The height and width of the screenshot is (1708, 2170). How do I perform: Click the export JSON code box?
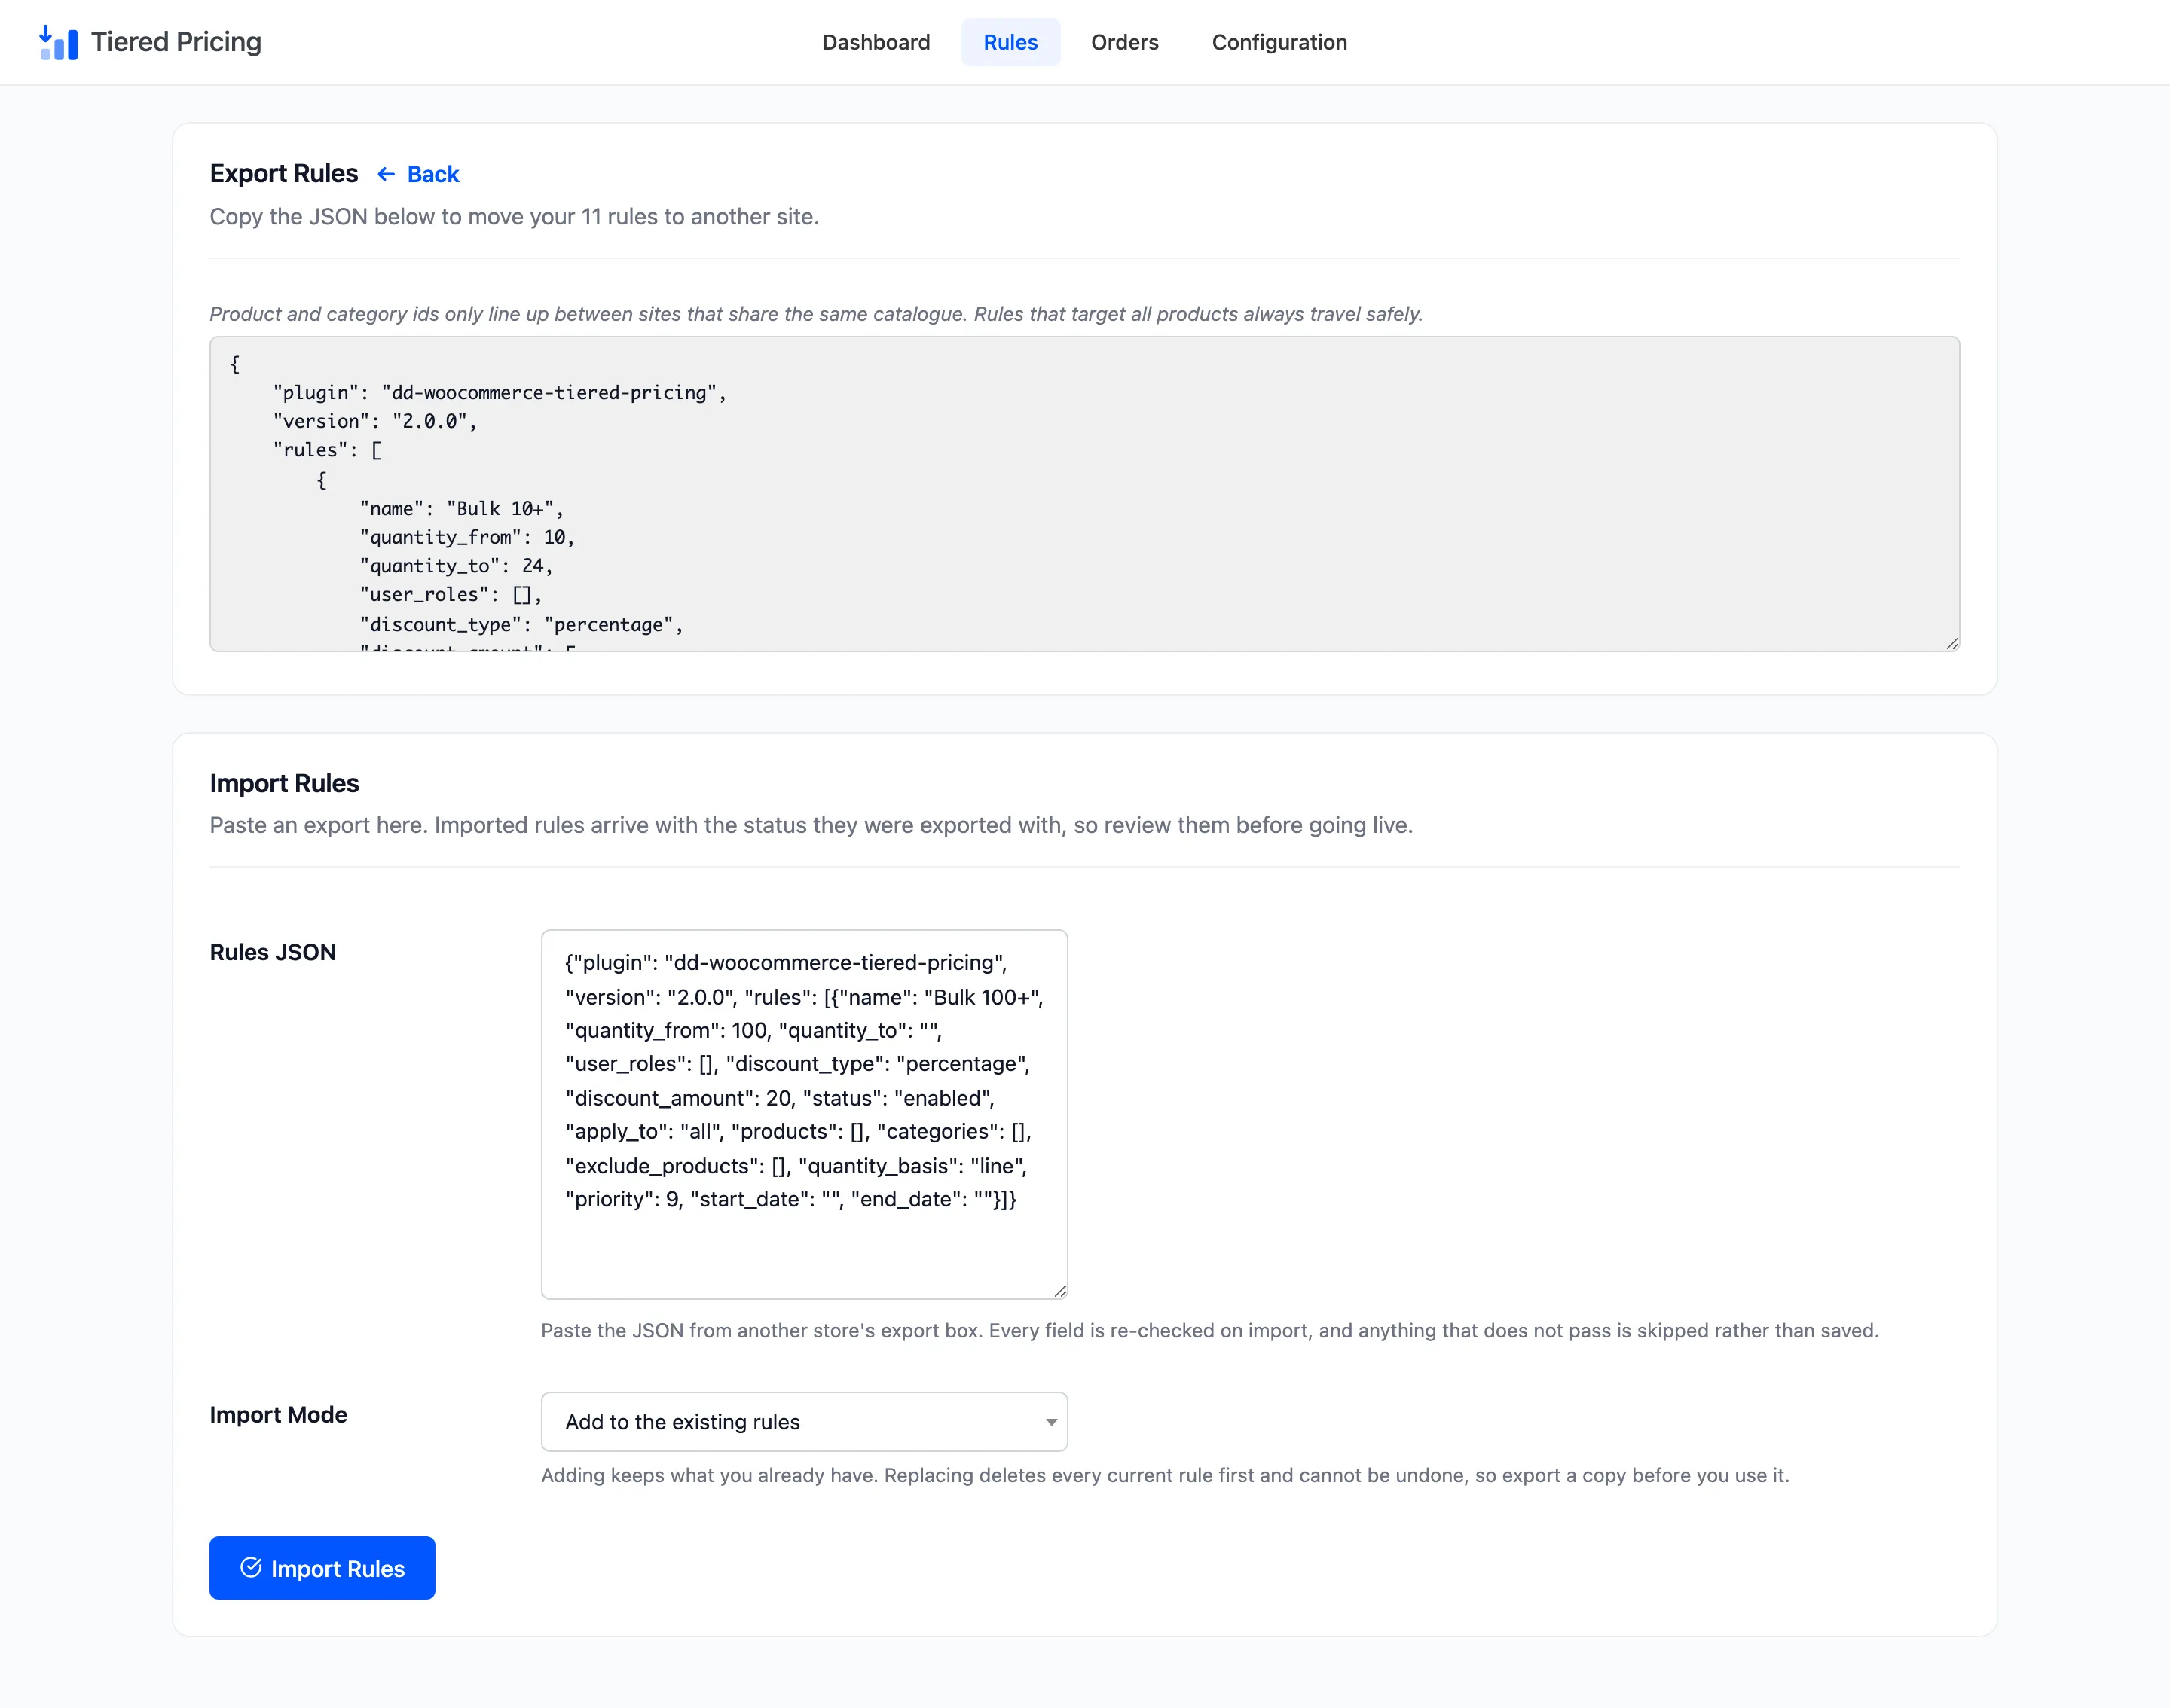[x=1084, y=494]
